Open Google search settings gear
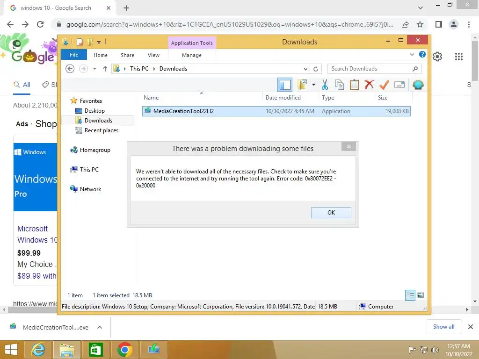479x359 pixels. 437,57
